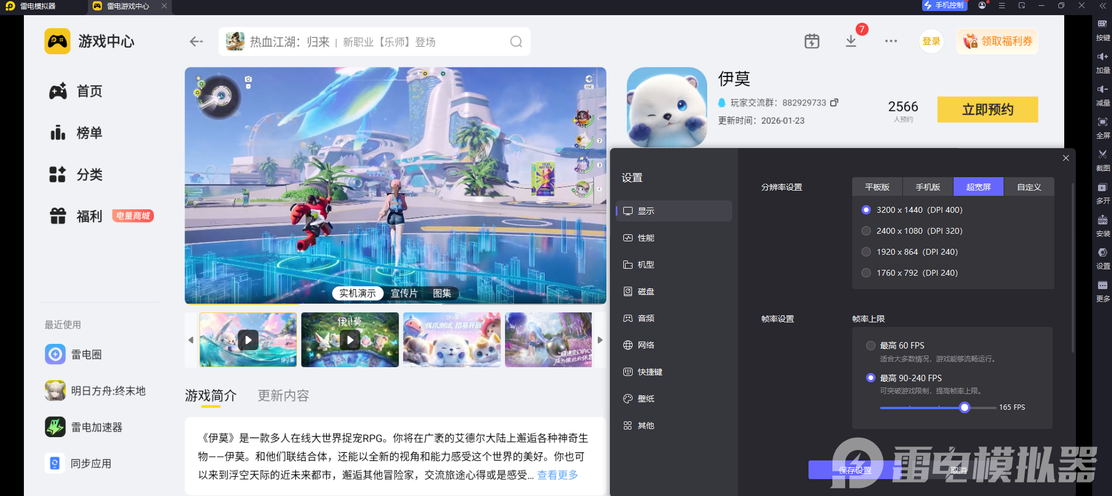Image resolution: width=1112 pixels, height=496 pixels.
Task: Open the 性能 settings section
Action: tap(646, 238)
